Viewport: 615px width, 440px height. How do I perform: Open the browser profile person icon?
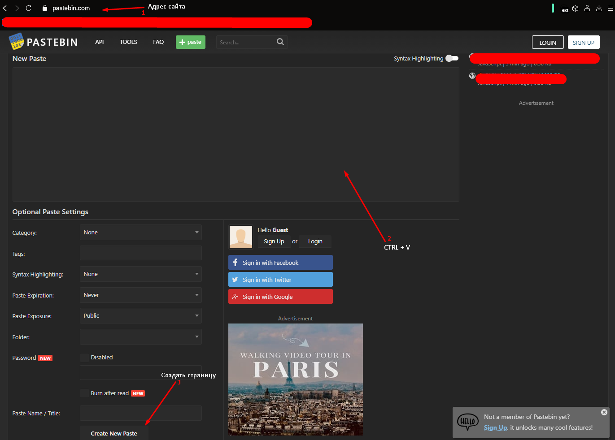point(587,8)
